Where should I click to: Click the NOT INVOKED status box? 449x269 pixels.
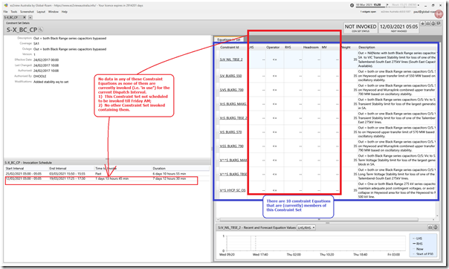tap(361, 27)
